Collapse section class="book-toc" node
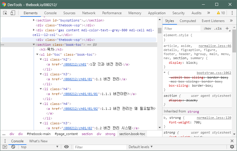Viewport: 237px width, 151px height. (x=34, y=45)
